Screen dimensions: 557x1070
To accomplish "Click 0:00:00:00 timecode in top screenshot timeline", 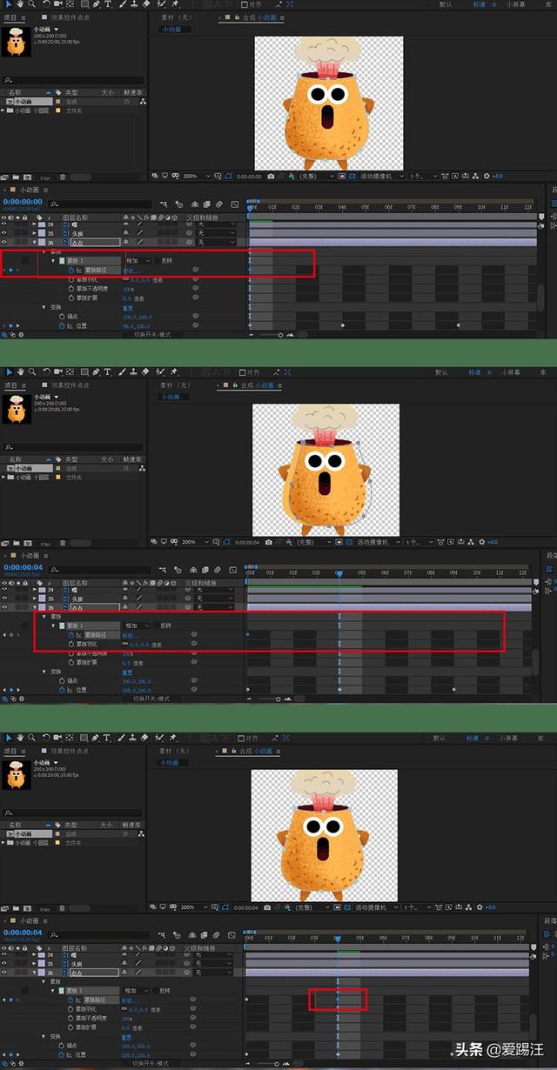I will point(22,201).
